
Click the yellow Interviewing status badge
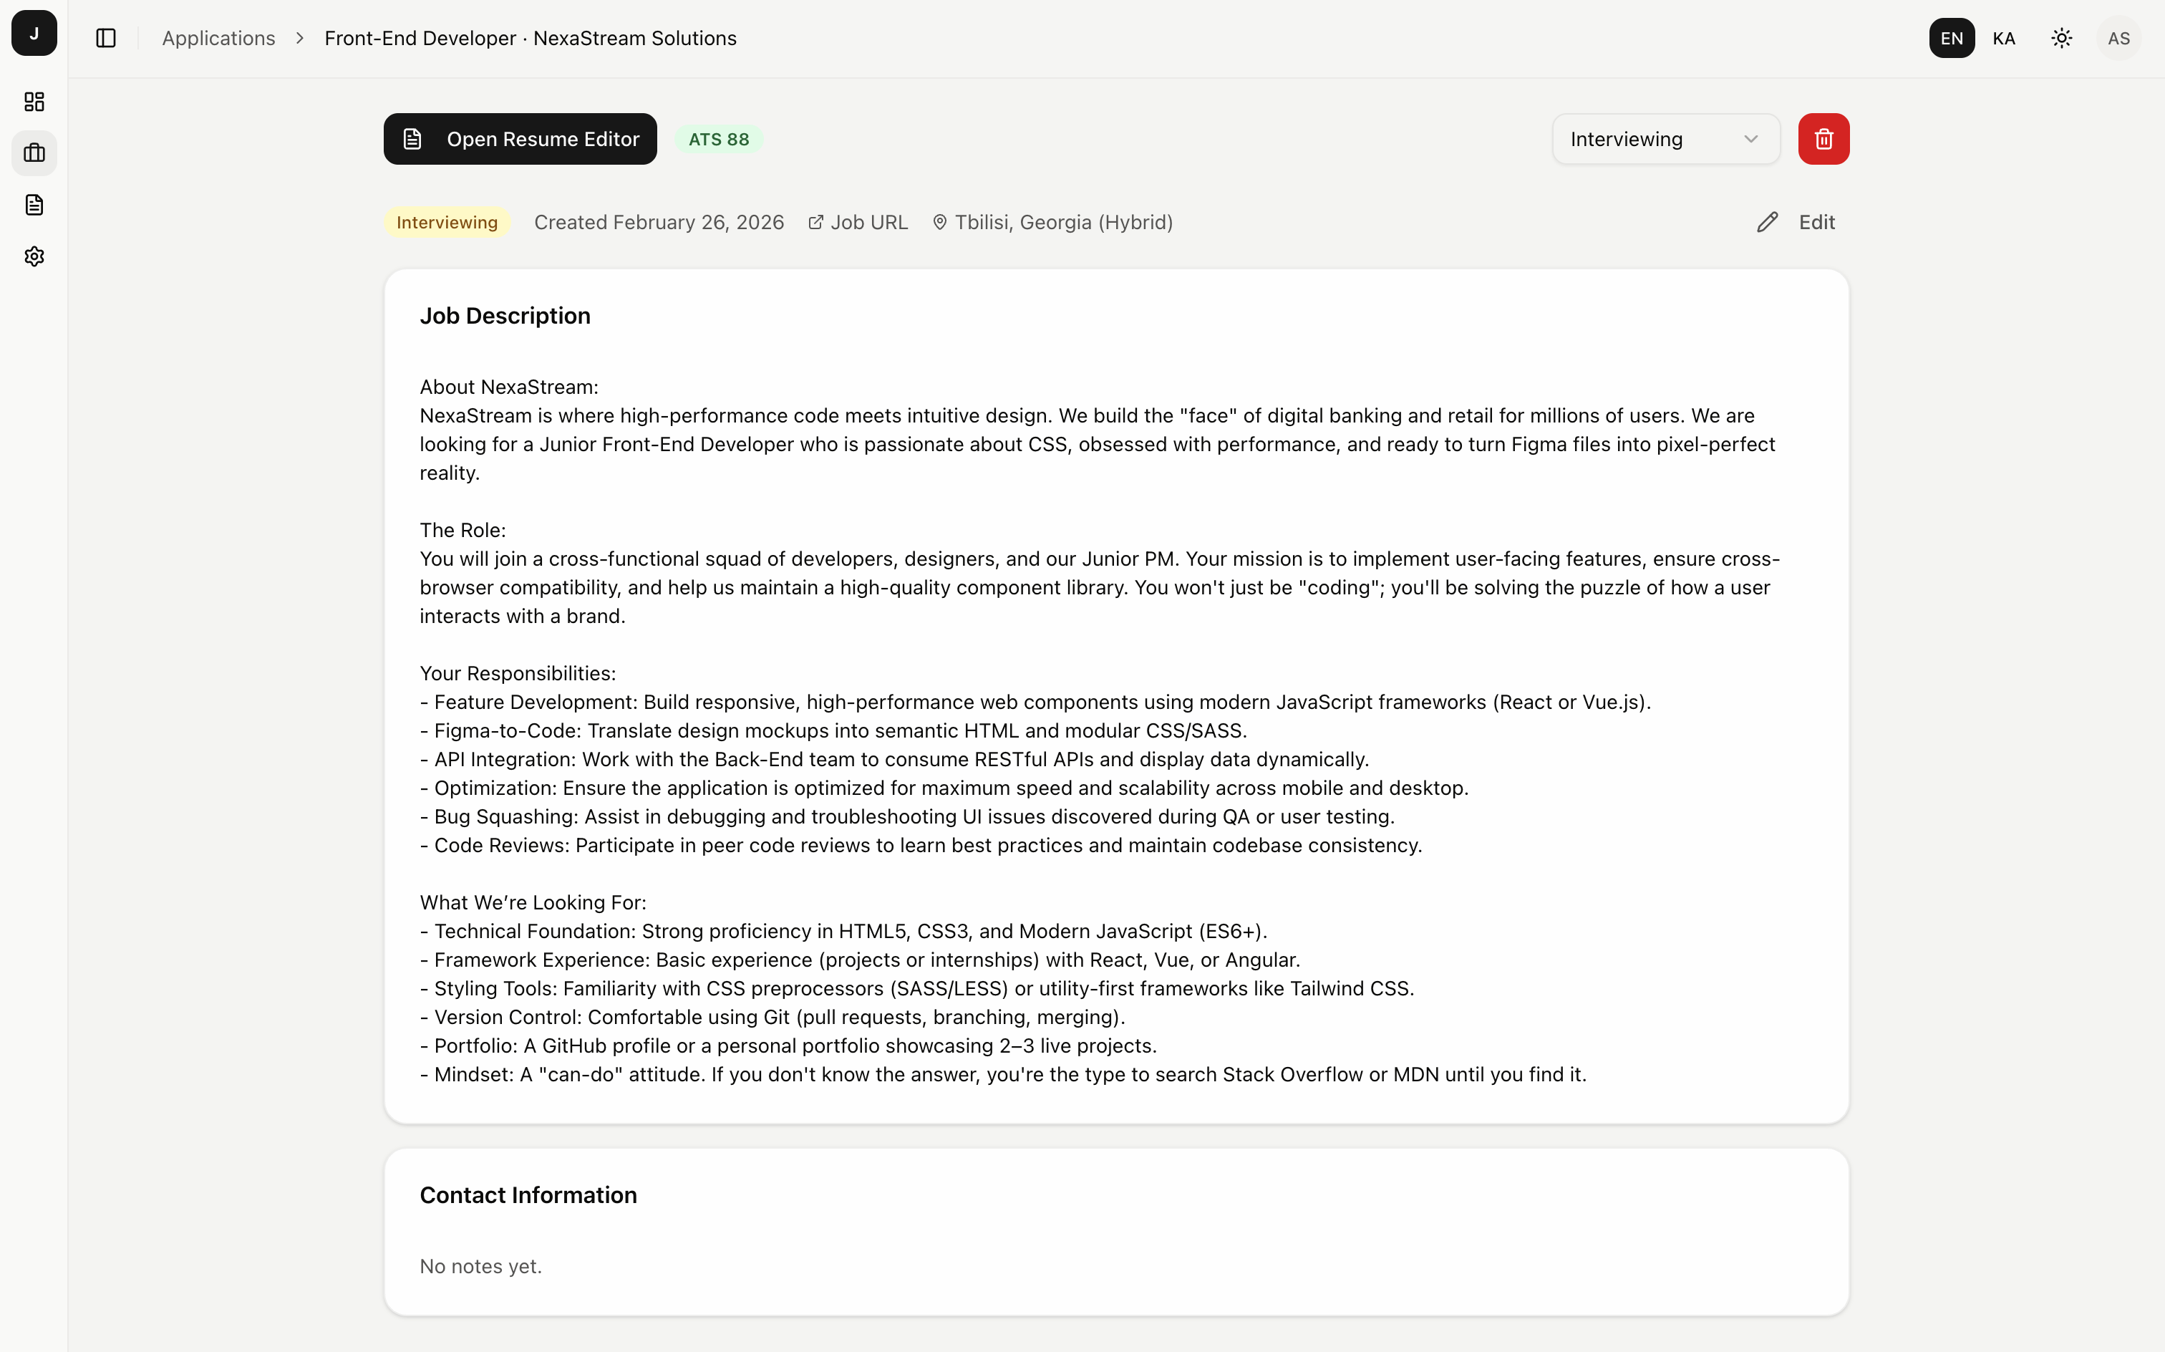coord(447,223)
